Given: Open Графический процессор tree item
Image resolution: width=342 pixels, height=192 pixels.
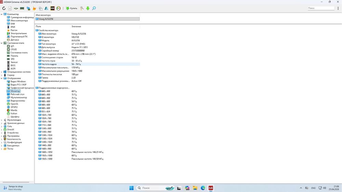Looking at the screenshot, I should tap(21, 88).
